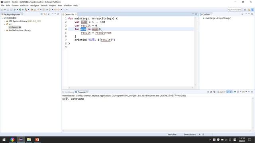Open Chrome from the taskbar
Image resolution: width=255 pixels, height=143 pixels.
click(x=12, y=139)
